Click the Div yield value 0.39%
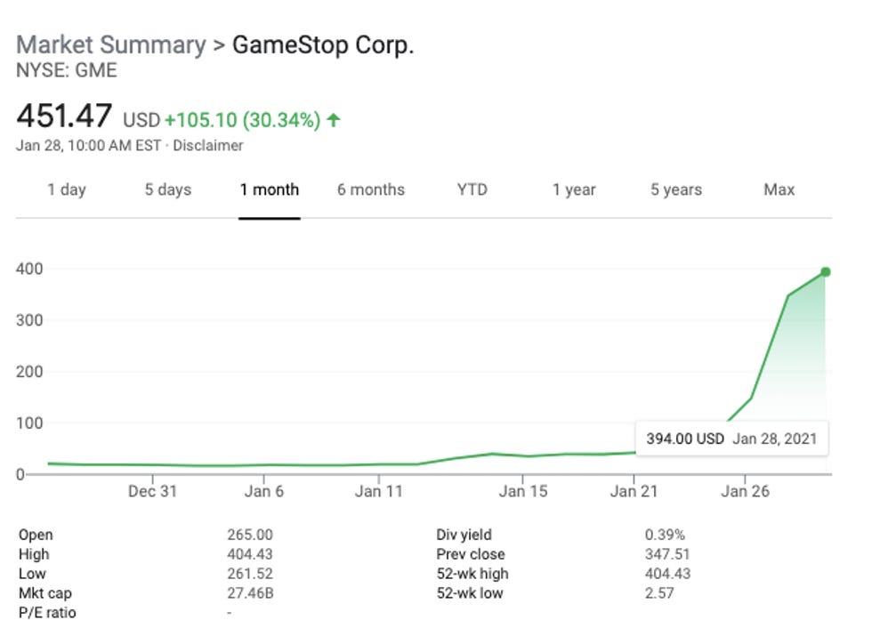This screenshot has width=872, height=620. click(665, 535)
